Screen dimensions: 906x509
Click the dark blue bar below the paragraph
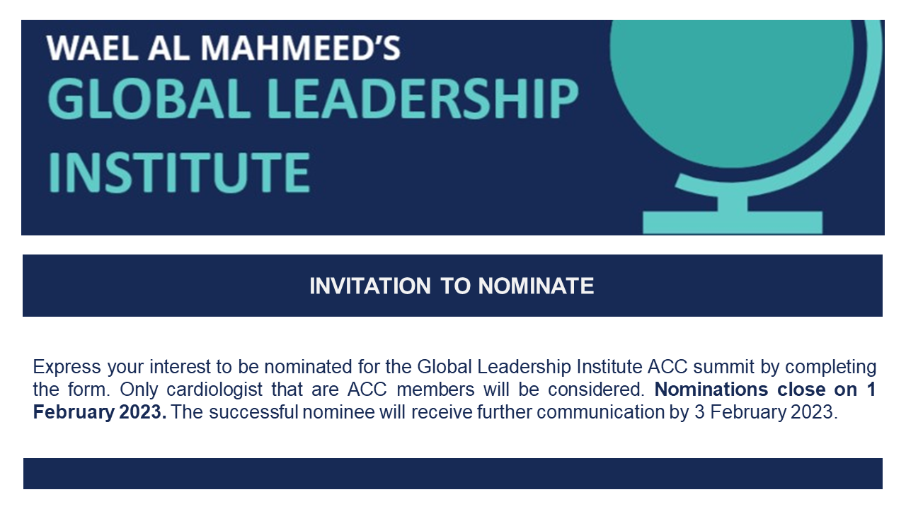[x=452, y=474]
